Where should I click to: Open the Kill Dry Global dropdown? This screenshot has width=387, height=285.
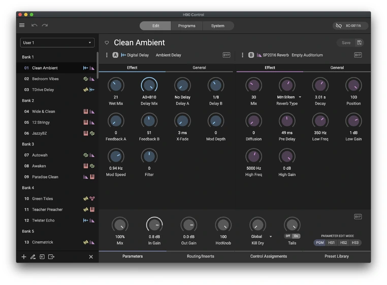point(271,236)
